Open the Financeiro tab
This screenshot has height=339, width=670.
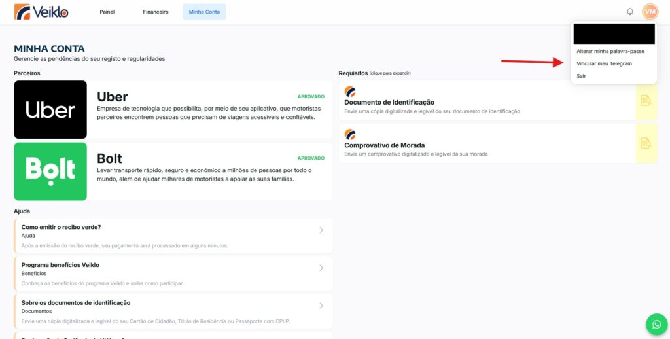click(156, 12)
